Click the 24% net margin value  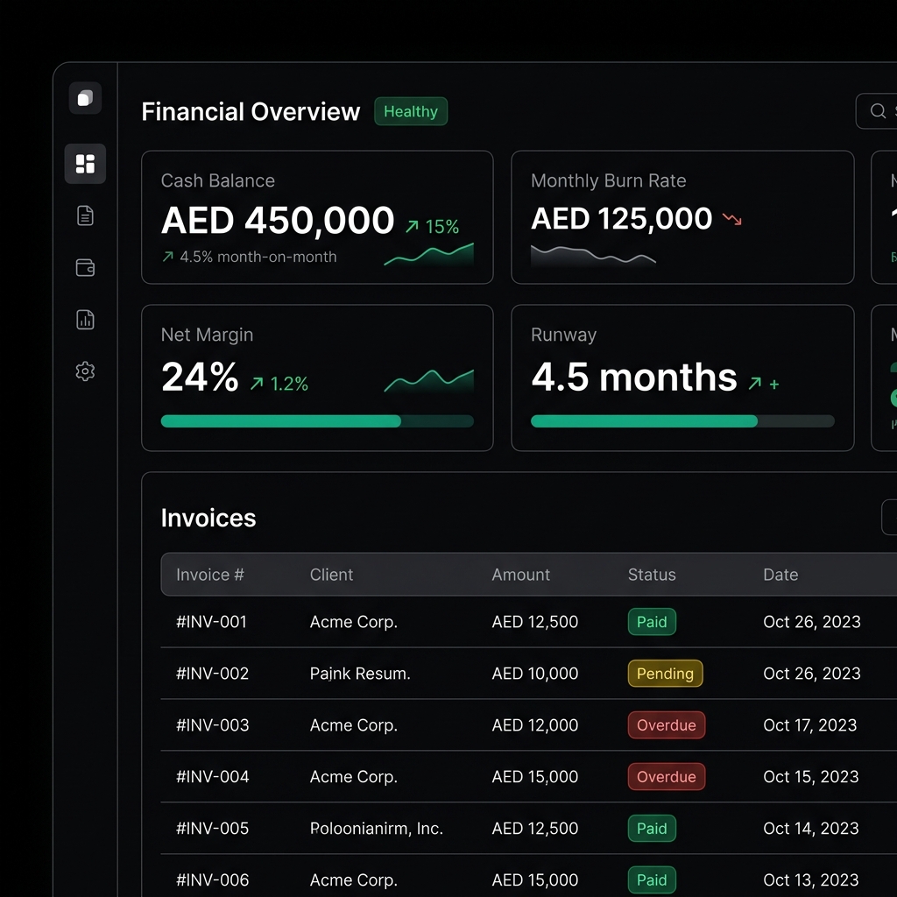(x=200, y=377)
